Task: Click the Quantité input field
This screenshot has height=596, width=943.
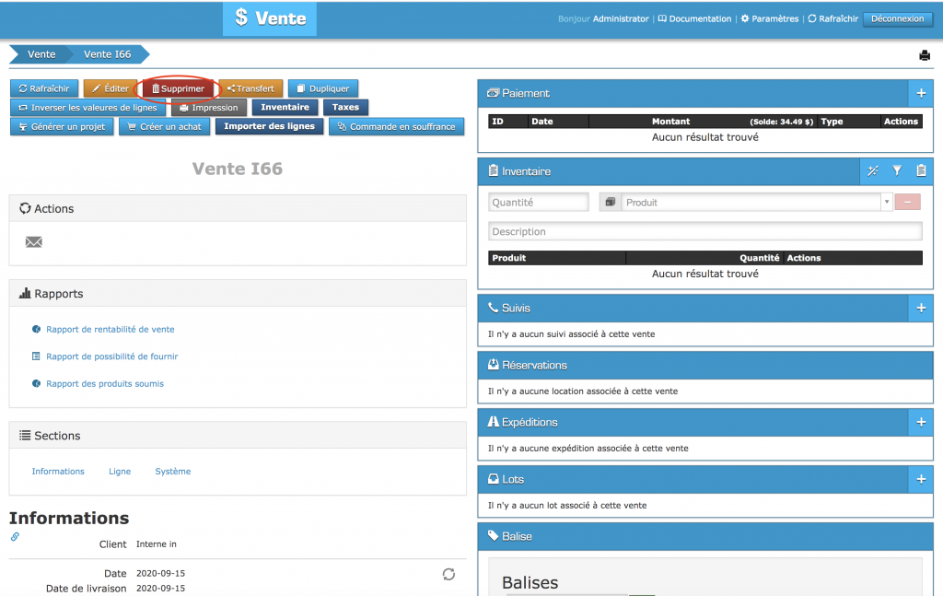Action: coord(538,203)
